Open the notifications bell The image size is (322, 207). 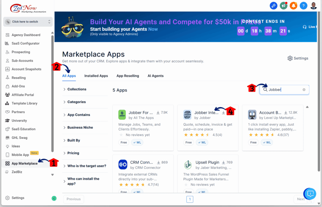tap(293, 5)
